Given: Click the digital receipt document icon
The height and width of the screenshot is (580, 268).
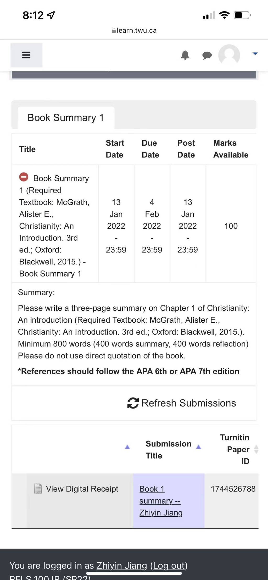Looking at the screenshot, I should click(38, 489).
